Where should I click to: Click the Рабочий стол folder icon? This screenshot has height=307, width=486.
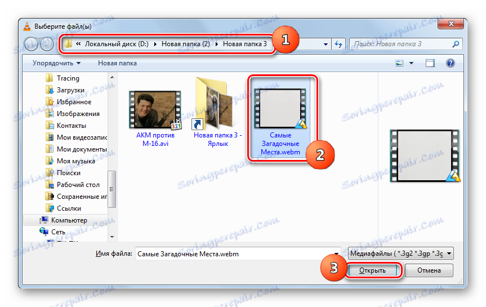tap(50, 185)
